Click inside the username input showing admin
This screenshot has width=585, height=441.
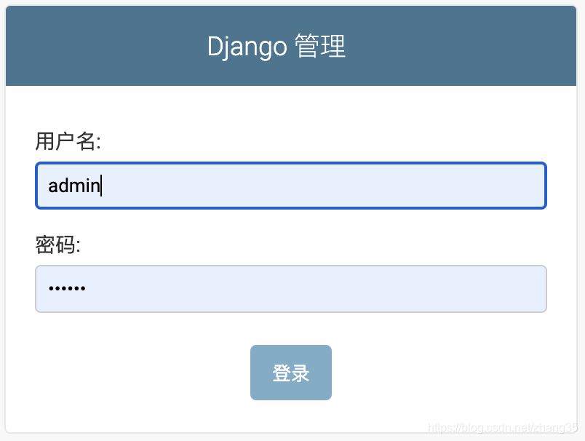(291, 186)
